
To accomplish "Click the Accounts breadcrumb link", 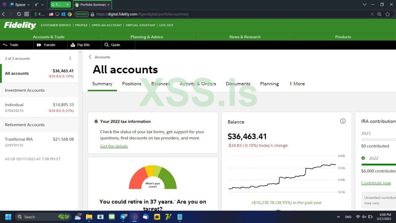I will click(x=102, y=57).
